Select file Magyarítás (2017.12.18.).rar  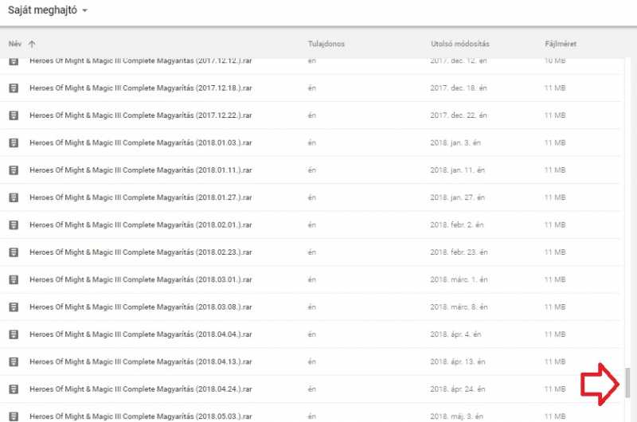(x=141, y=88)
